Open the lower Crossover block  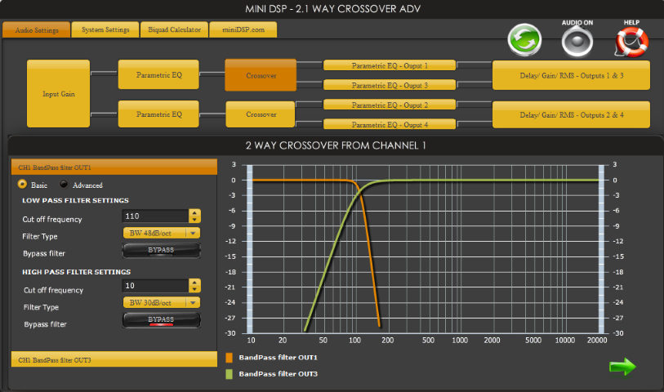261,114
